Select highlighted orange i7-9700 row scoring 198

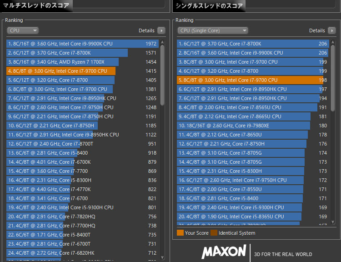(x=253, y=81)
